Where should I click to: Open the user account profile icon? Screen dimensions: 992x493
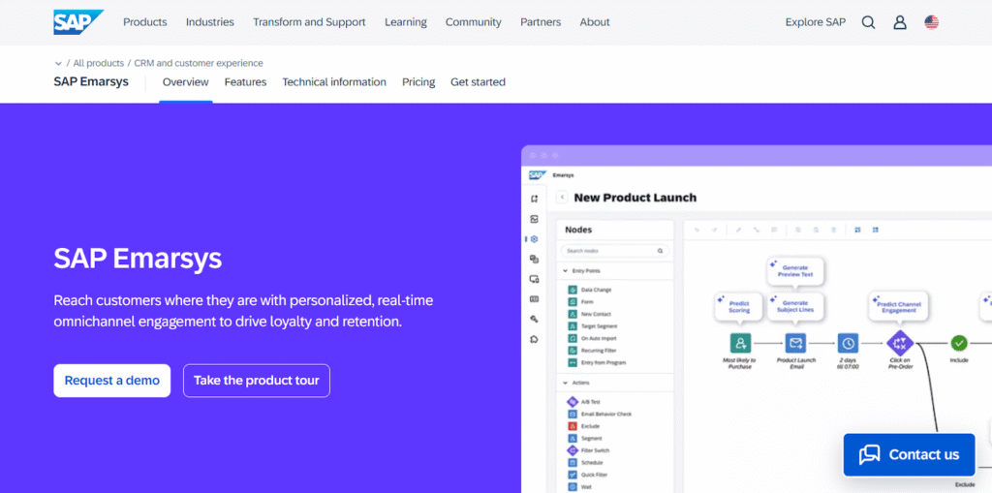pyautogui.click(x=900, y=22)
